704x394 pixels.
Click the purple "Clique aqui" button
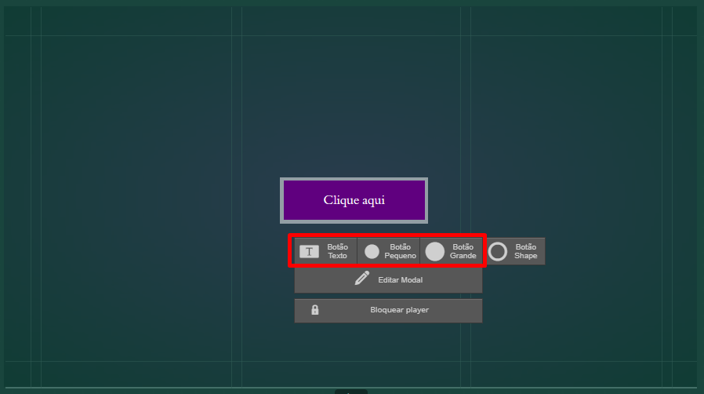click(354, 200)
